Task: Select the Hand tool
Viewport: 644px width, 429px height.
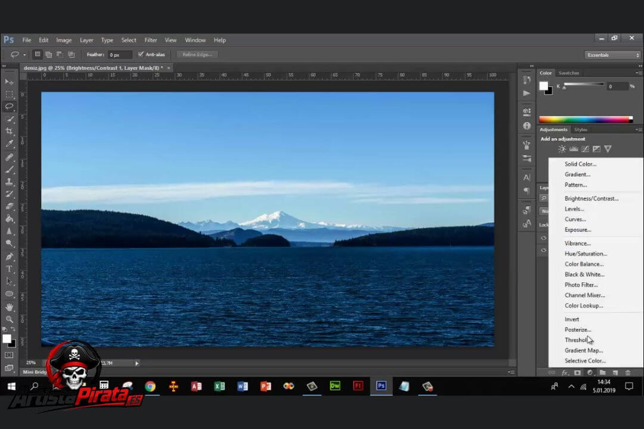Action: 9,307
